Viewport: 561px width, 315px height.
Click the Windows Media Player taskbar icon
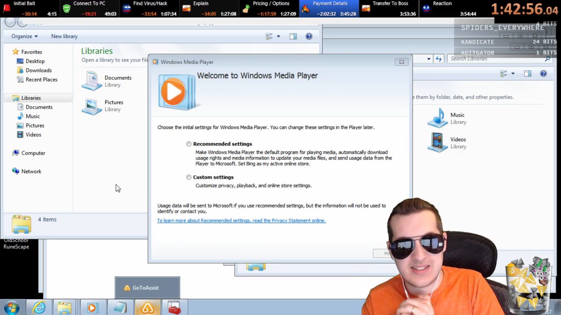pyautogui.click(x=92, y=308)
